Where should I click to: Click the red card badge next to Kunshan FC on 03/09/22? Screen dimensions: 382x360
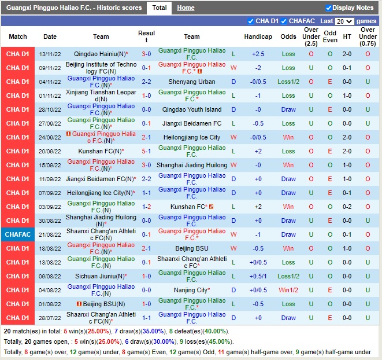click(x=212, y=207)
